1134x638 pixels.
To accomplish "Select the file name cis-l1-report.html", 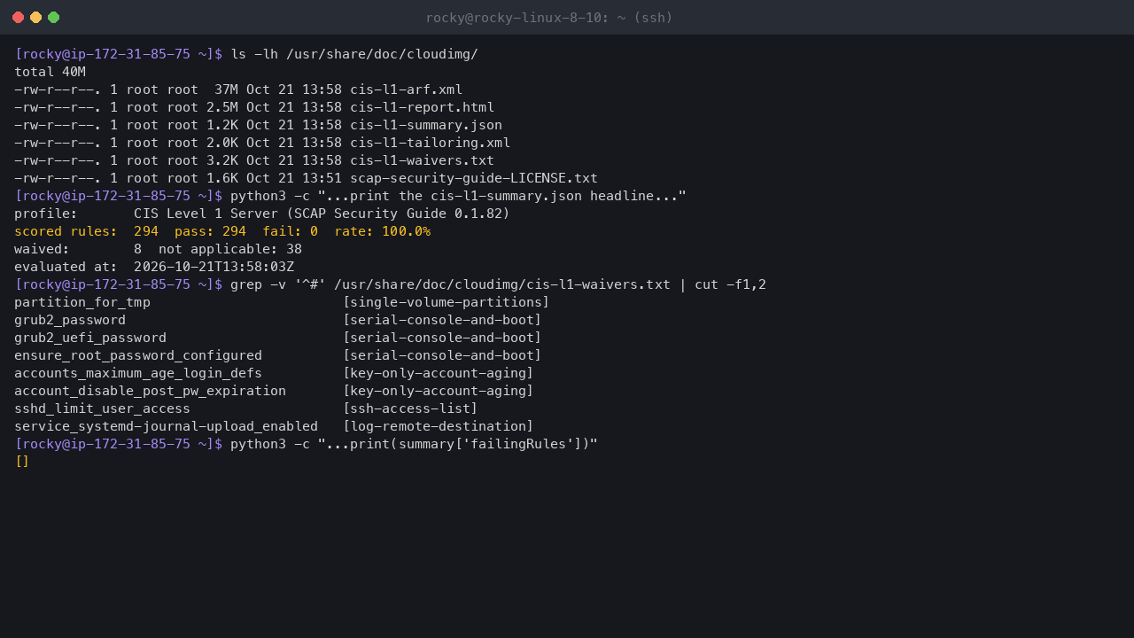I will point(423,107).
